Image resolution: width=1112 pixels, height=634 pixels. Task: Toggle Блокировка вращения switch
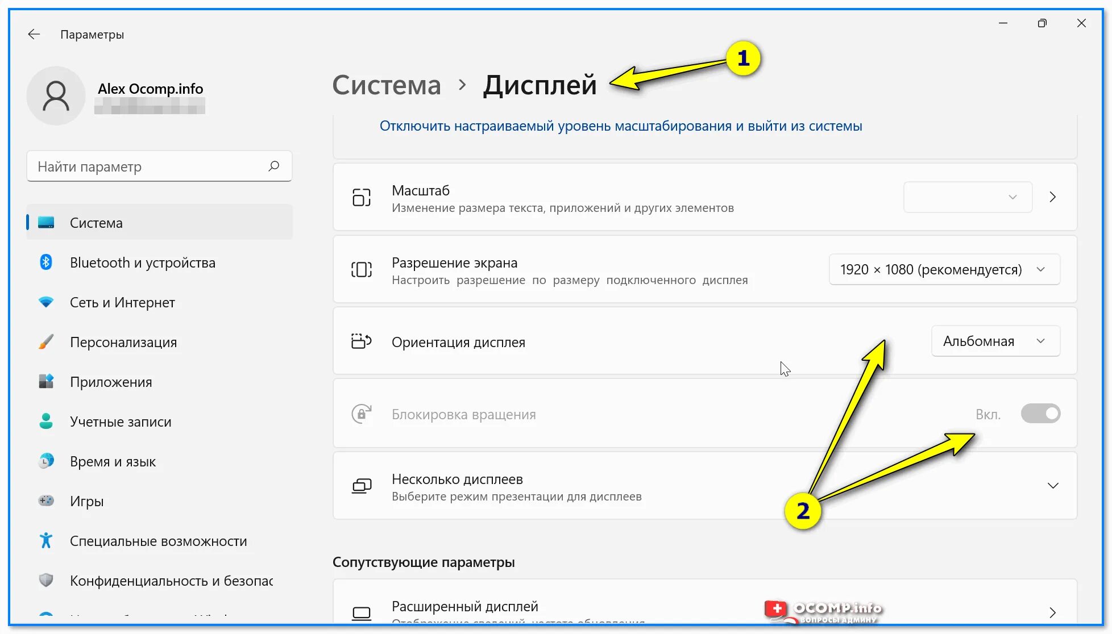pyautogui.click(x=1040, y=413)
